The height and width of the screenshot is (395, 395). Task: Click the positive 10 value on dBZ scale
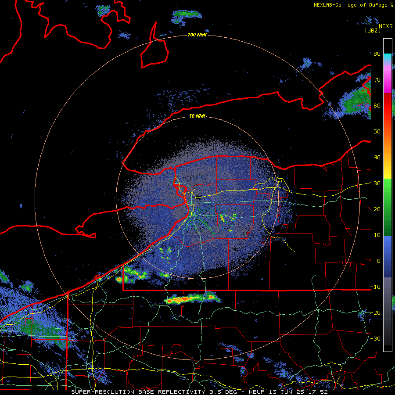[377, 235]
